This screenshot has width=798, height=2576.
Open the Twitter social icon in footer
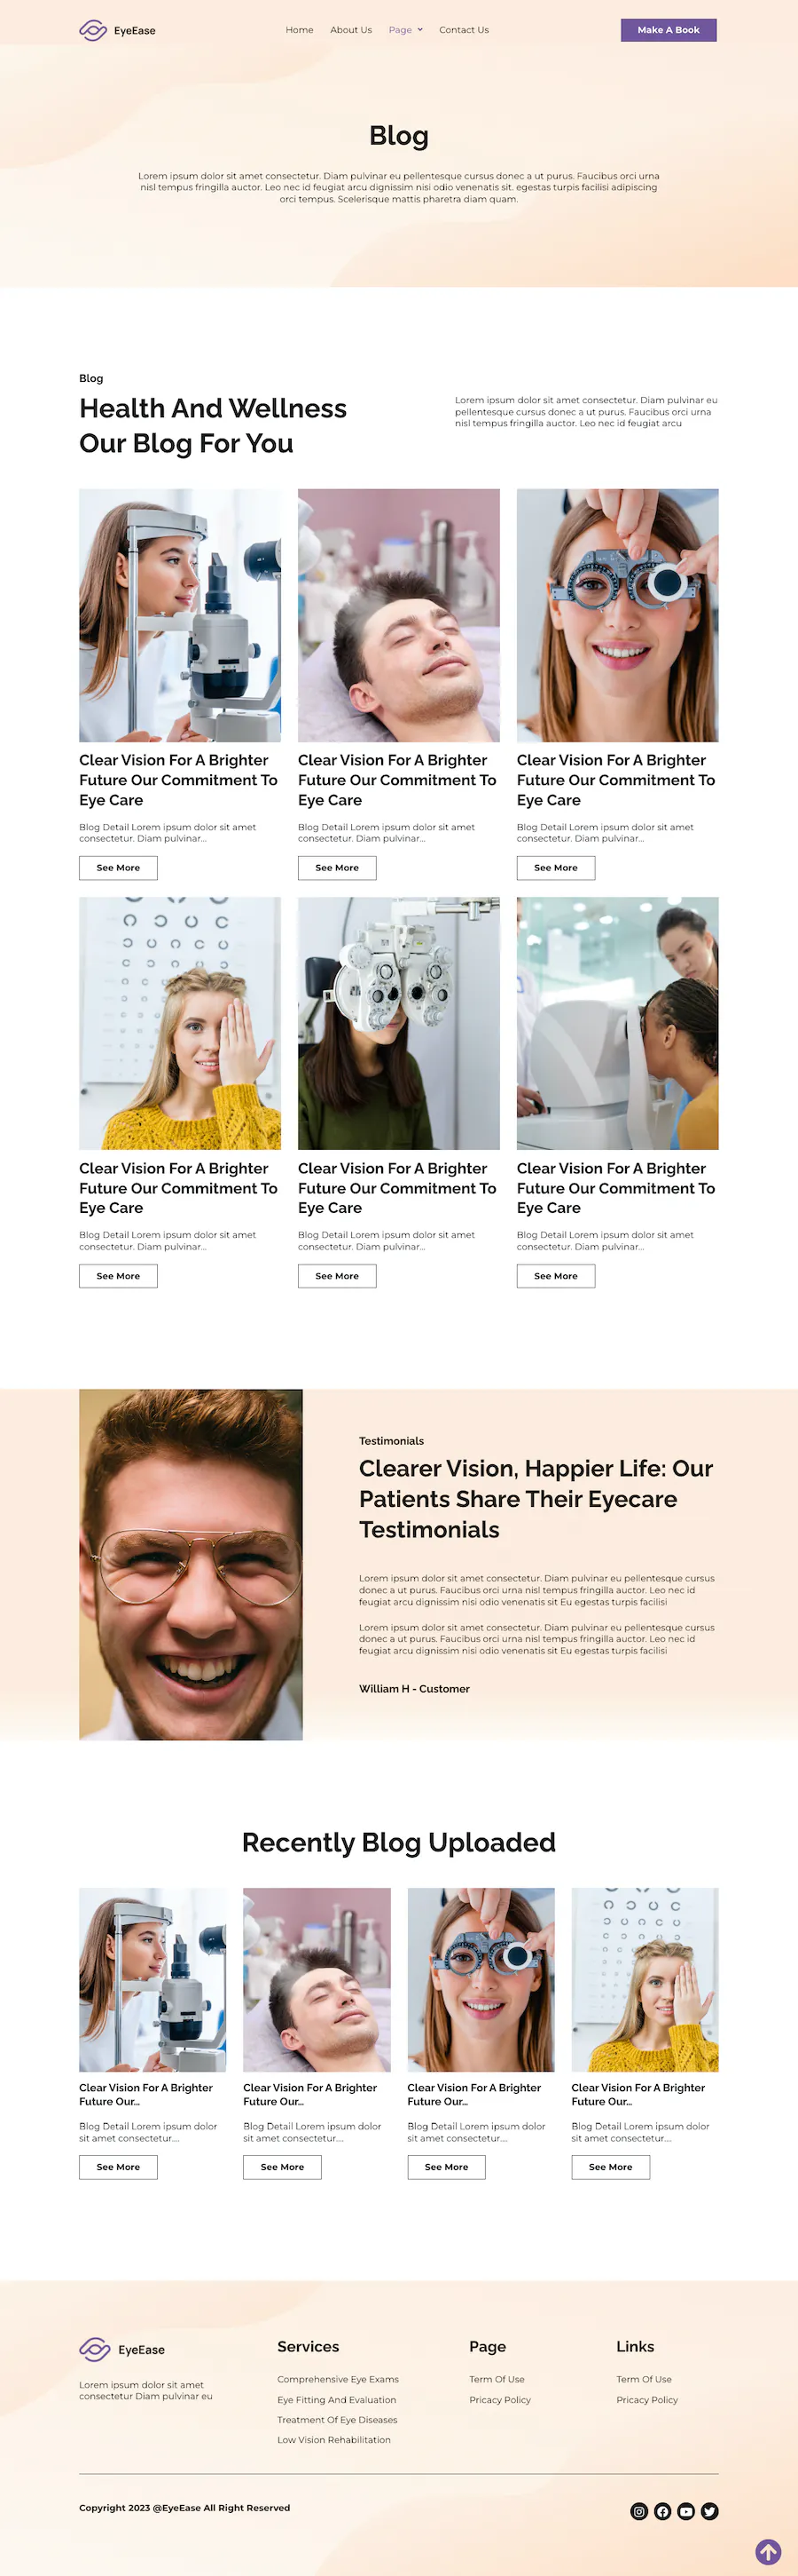(x=709, y=2511)
